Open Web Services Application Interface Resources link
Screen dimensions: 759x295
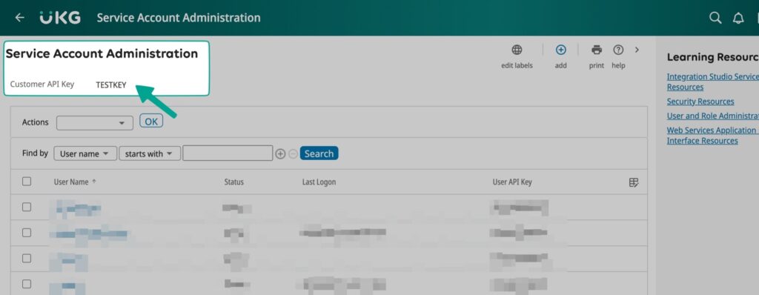click(x=712, y=136)
